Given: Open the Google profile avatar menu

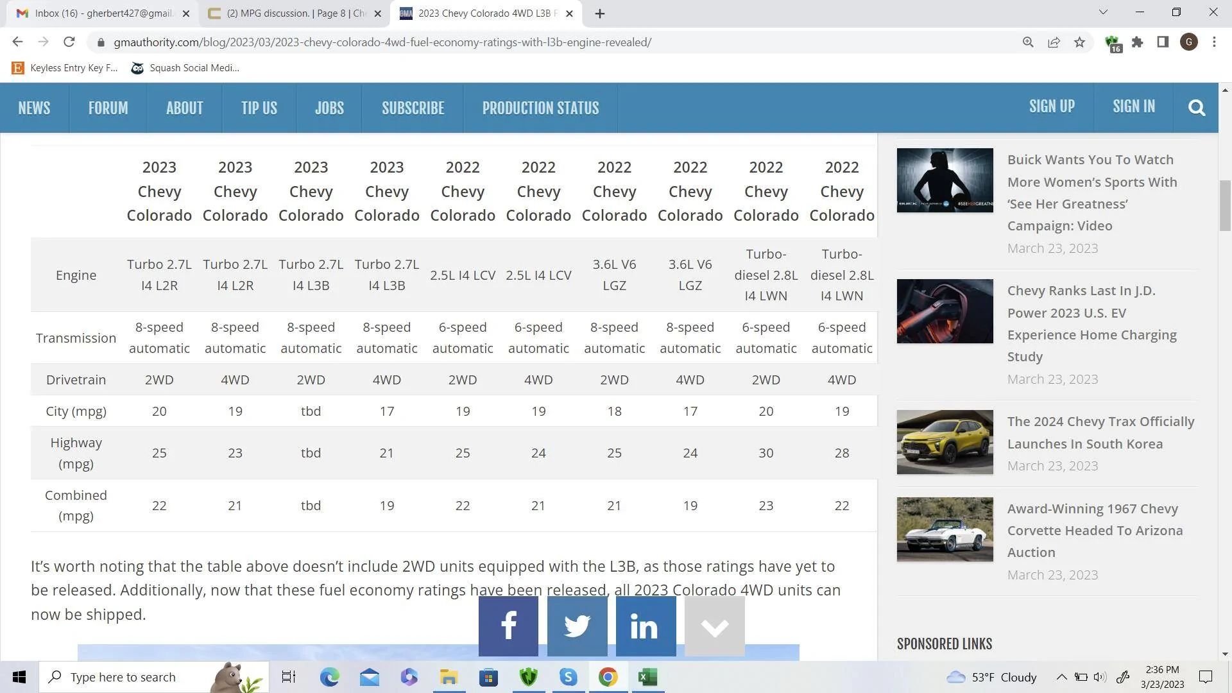Looking at the screenshot, I should tap(1188, 42).
